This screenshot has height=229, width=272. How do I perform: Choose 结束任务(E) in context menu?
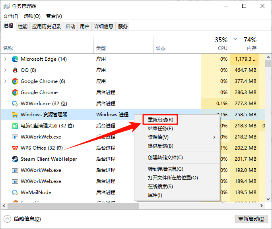coord(160,129)
